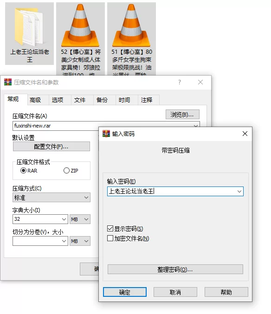This screenshot has height=314, width=271.
Task: Close the 输入密码 dialog
Action: click(x=245, y=134)
